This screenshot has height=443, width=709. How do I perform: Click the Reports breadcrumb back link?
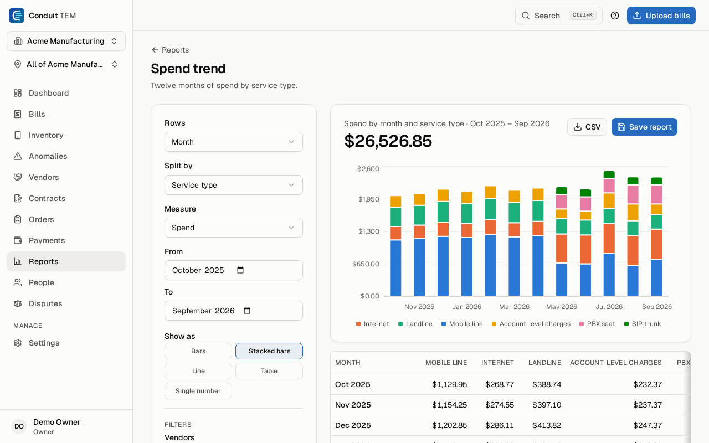pos(170,50)
